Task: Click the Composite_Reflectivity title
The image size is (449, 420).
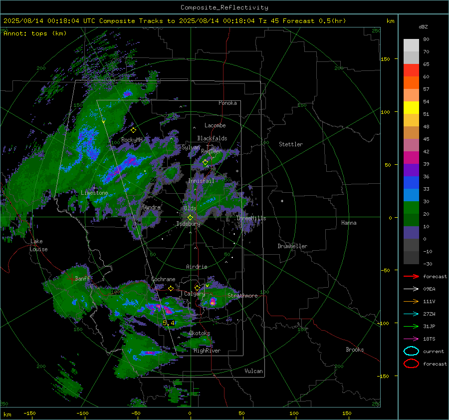Action: click(224, 7)
